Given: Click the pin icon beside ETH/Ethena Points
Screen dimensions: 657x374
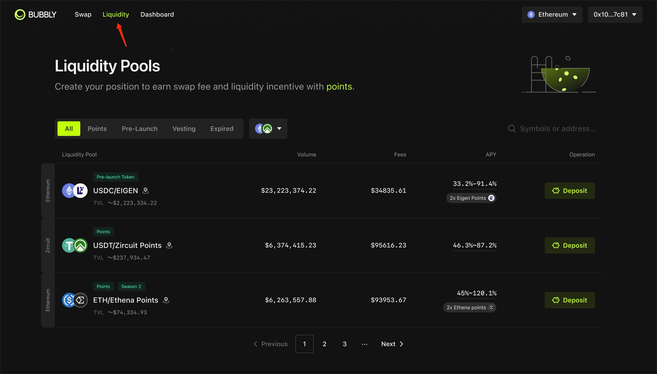Looking at the screenshot, I should coord(166,300).
